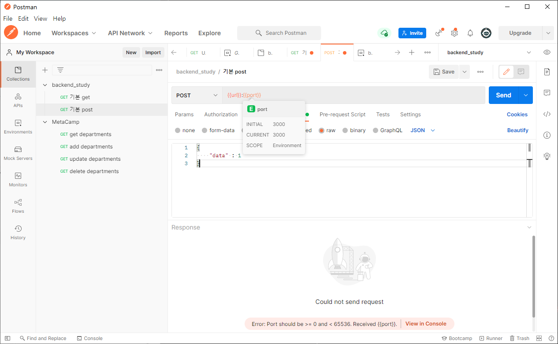Open the Upgrade dropdown arrow

coord(548,33)
